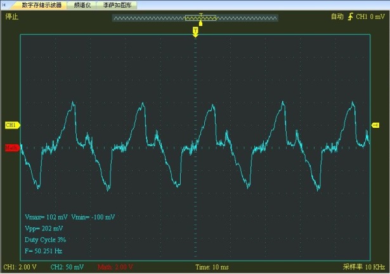Click the 停止 run status label
The width and height of the screenshot is (390, 274).
pos(11,17)
